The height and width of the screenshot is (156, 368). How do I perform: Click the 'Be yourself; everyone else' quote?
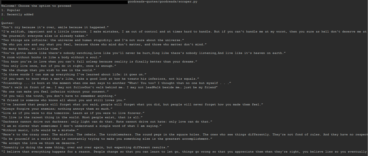[x=45, y=36]
